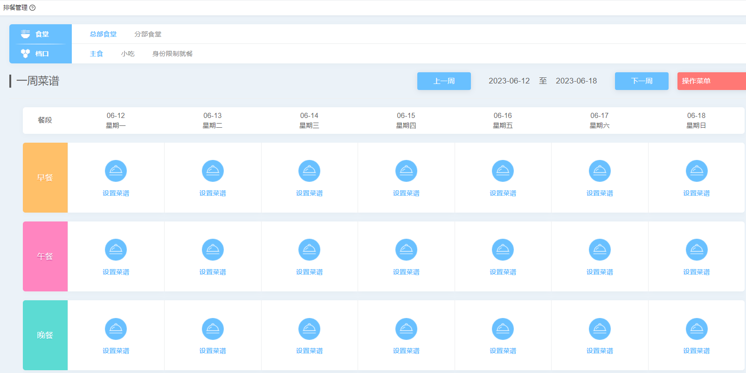Click breakfast dish icon for Monday 06-12
Screen dimensions: 746x373
116,171
